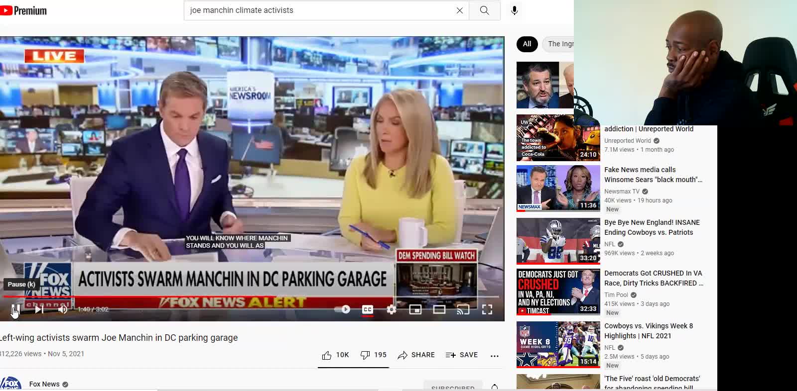Image resolution: width=797 pixels, height=391 pixels.
Task: Open Newsmax Winsome Sears thumbnail
Action: point(558,189)
